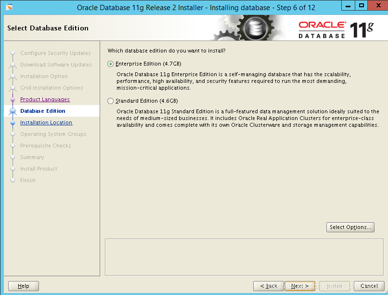Viewport: 388px width, 295px height.
Task: Click the 'Select Database Edition' heading
Action: [x=48, y=28]
